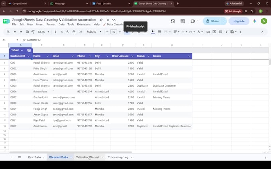Switch to Raw Data sheet tab
This screenshot has height=169, width=271.
point(34,157)
